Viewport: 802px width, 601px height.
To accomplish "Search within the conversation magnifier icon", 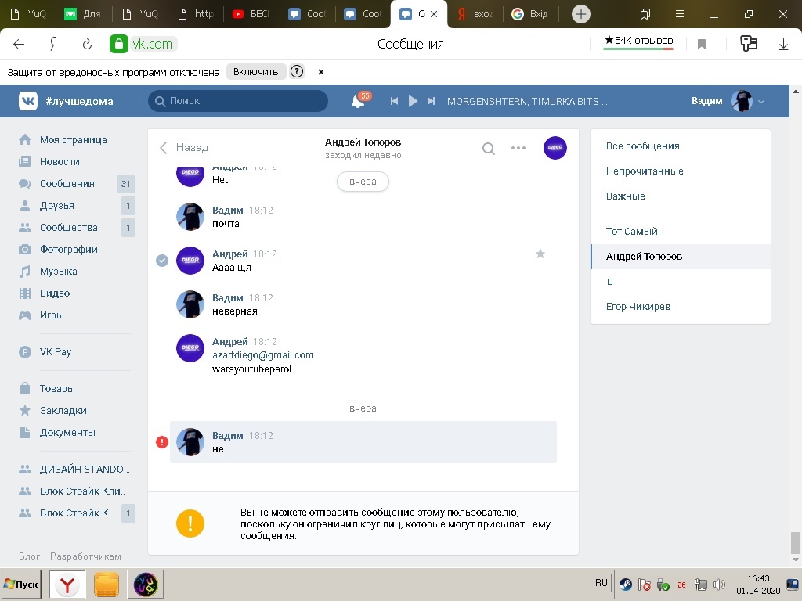I will 488,148.
